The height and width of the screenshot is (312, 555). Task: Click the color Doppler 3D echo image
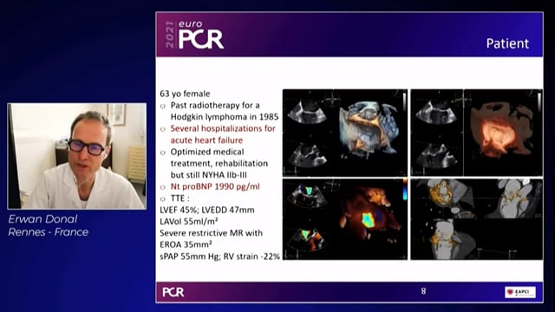click(x=345, y=219)
